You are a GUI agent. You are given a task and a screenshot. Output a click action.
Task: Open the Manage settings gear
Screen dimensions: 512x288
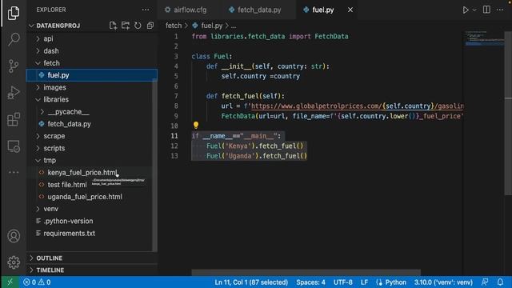coord(14,262)
